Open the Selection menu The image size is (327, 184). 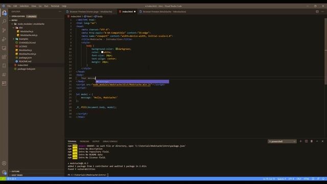tap(24, 6)
